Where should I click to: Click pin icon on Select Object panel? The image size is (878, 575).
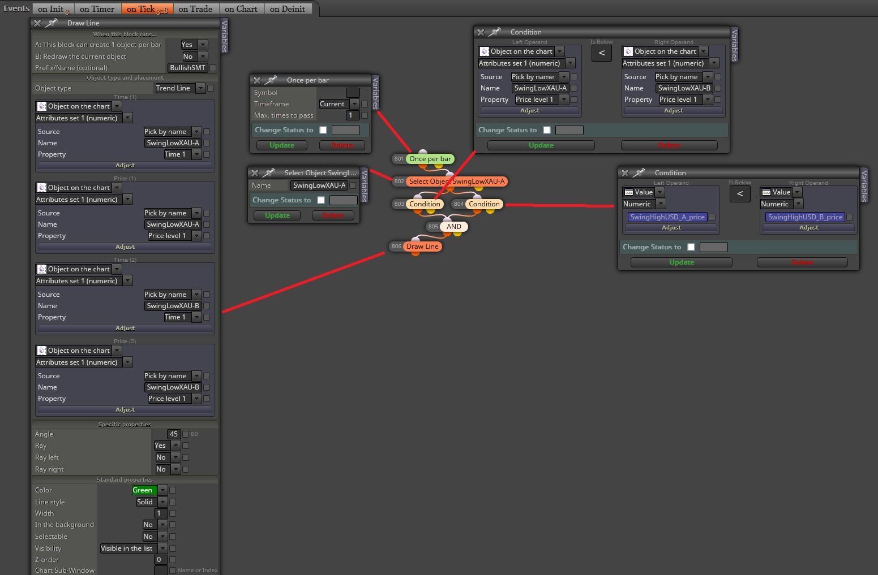click(269, 173)
